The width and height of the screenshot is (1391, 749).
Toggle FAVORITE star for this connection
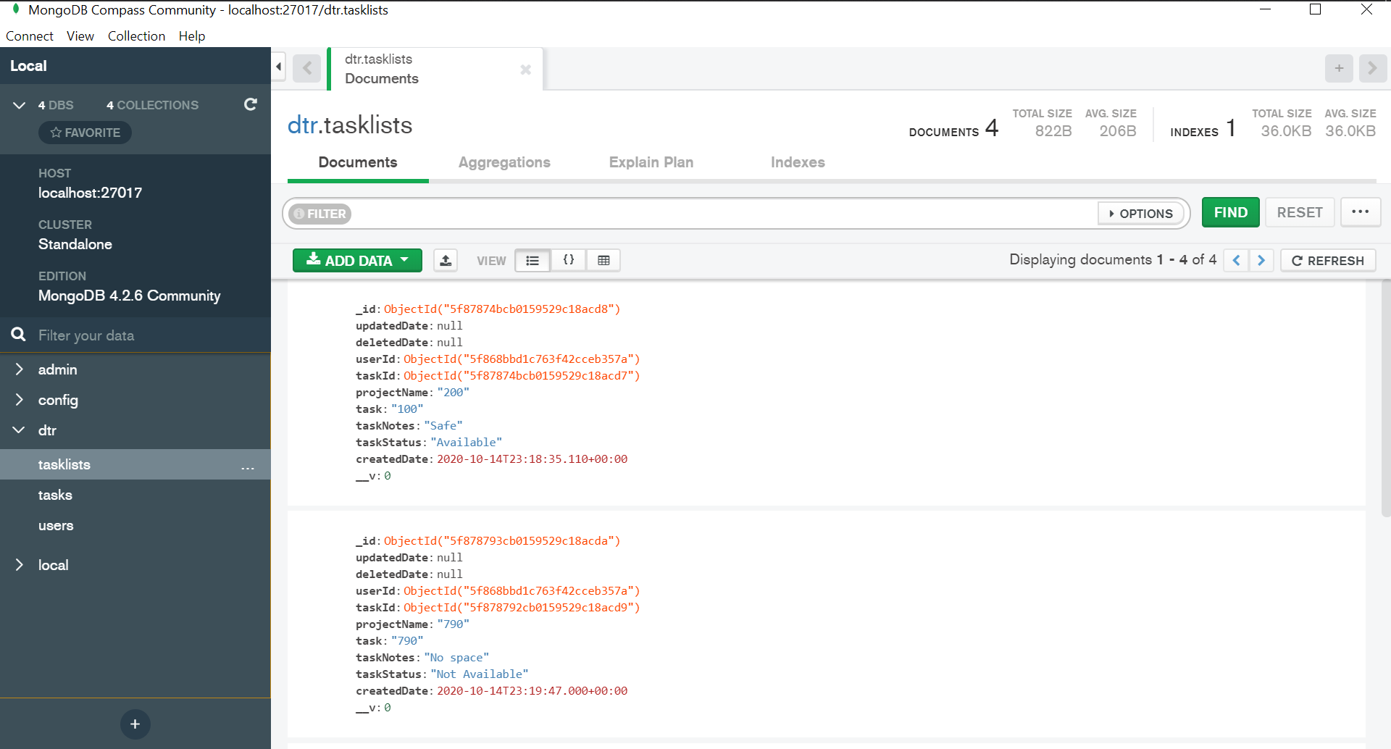[x=85, y=133]
